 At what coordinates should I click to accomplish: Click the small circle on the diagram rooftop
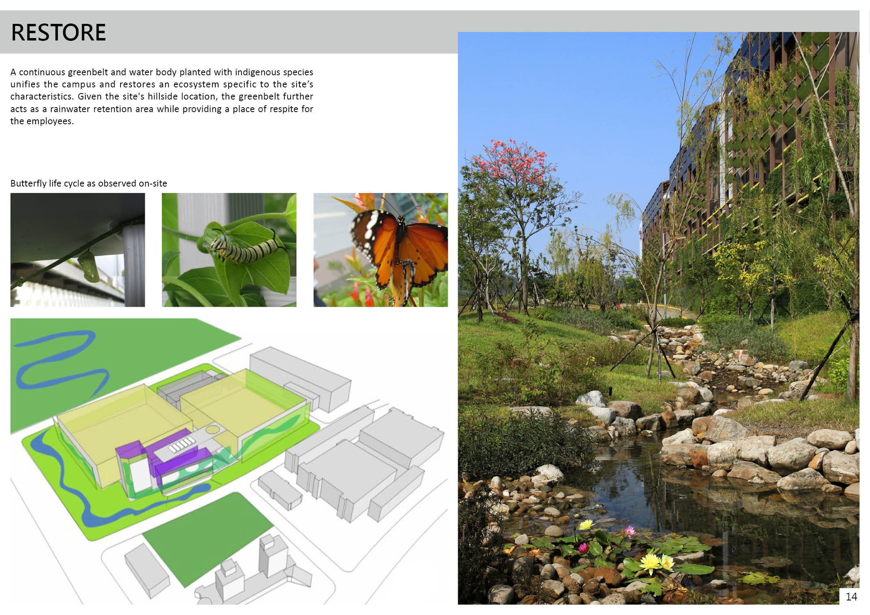[x=212, y=430]
